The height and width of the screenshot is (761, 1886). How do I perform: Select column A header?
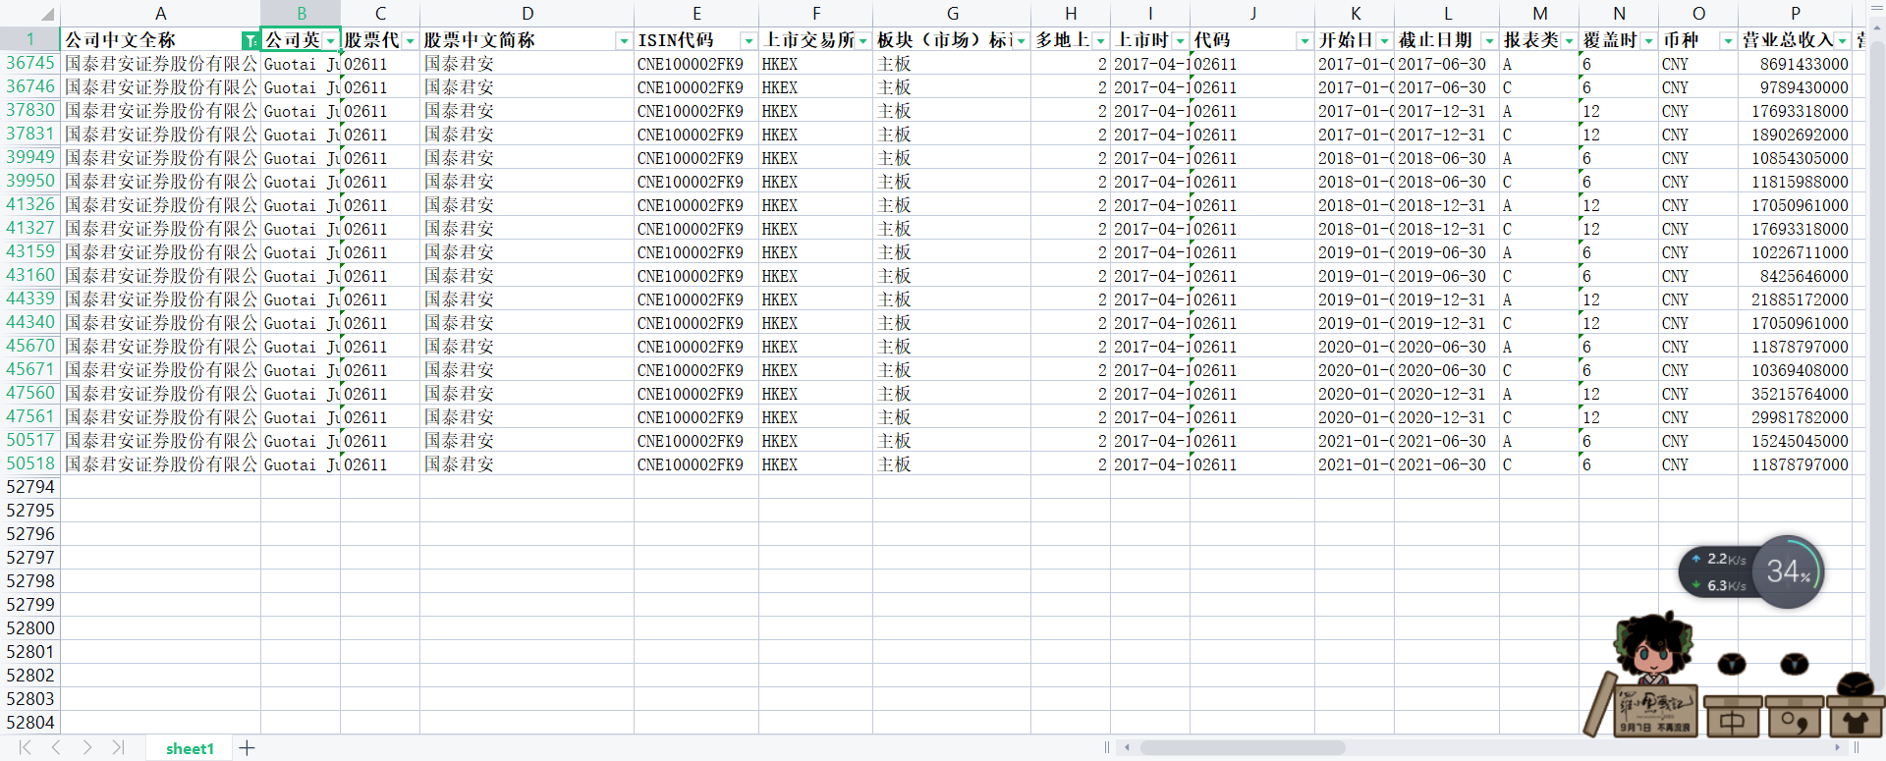(160, 14)
